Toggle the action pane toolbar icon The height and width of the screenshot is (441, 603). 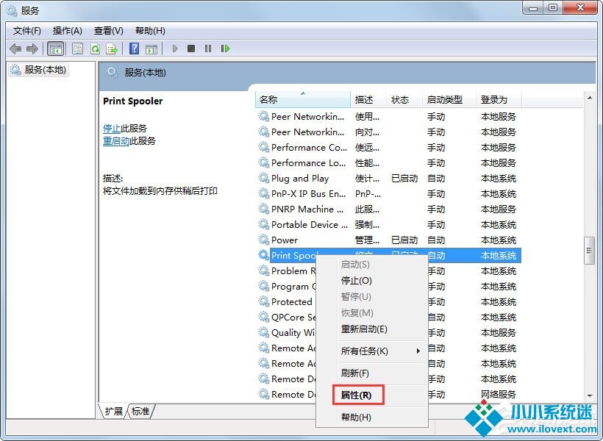pyautogui.click(x=151, y=49)
